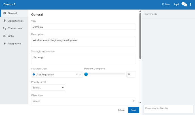Open the three-dot more options menu

coord(190,5)
